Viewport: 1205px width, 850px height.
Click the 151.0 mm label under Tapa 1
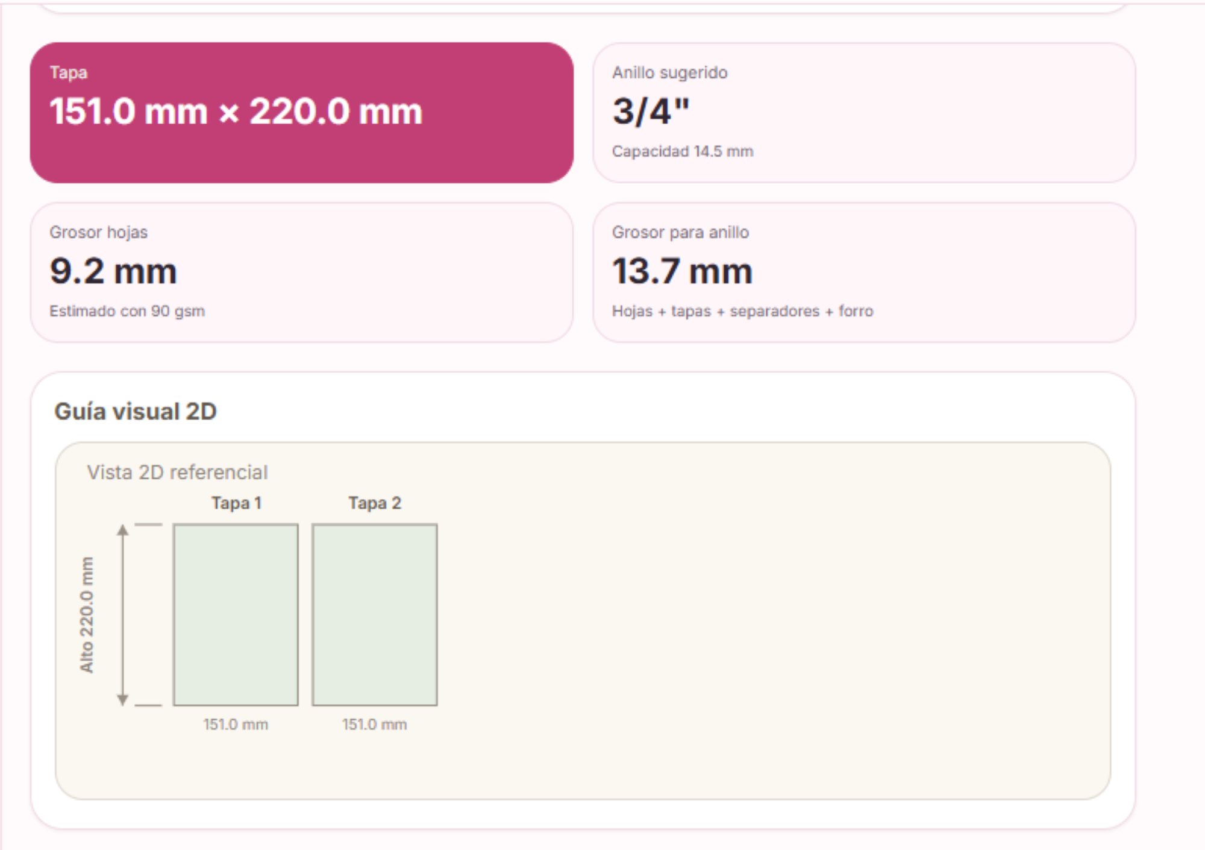click(x=236, y=724)
